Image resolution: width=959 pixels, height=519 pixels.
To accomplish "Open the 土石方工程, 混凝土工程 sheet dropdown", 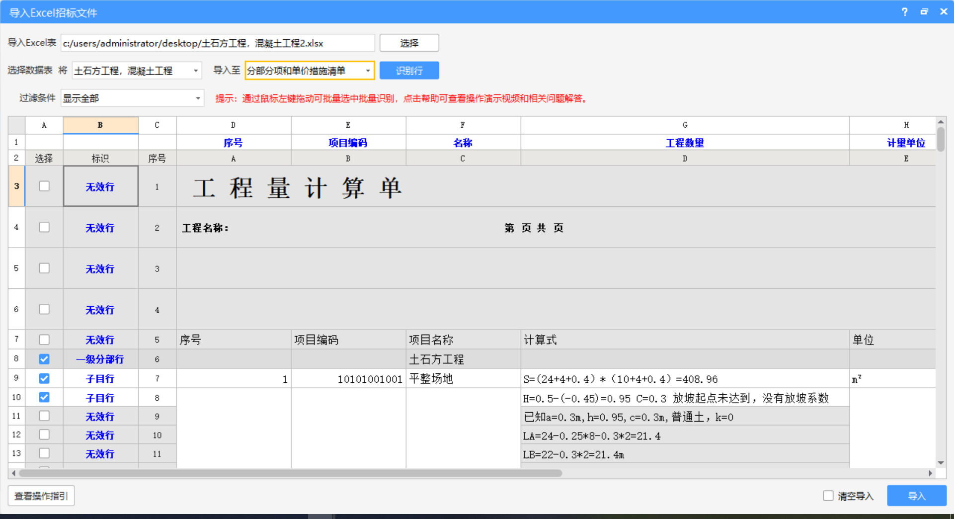I will pos(137,71).
